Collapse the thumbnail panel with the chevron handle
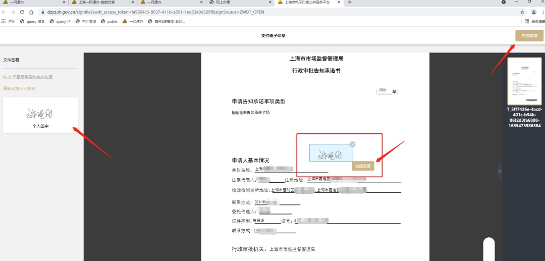 click(x=500, y=171)
